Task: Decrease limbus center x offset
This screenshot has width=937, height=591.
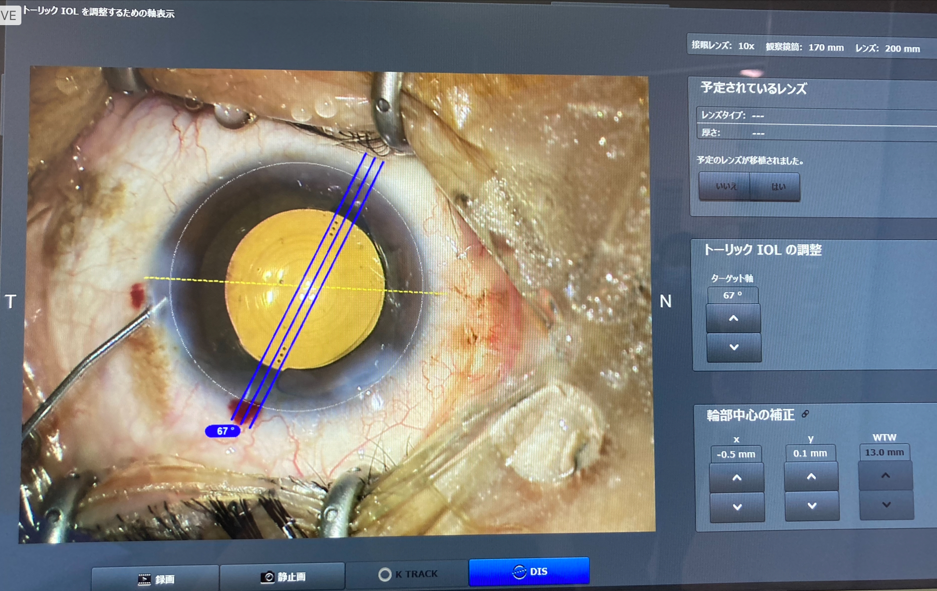Action: pyautogui.click(x=737, y=507)
